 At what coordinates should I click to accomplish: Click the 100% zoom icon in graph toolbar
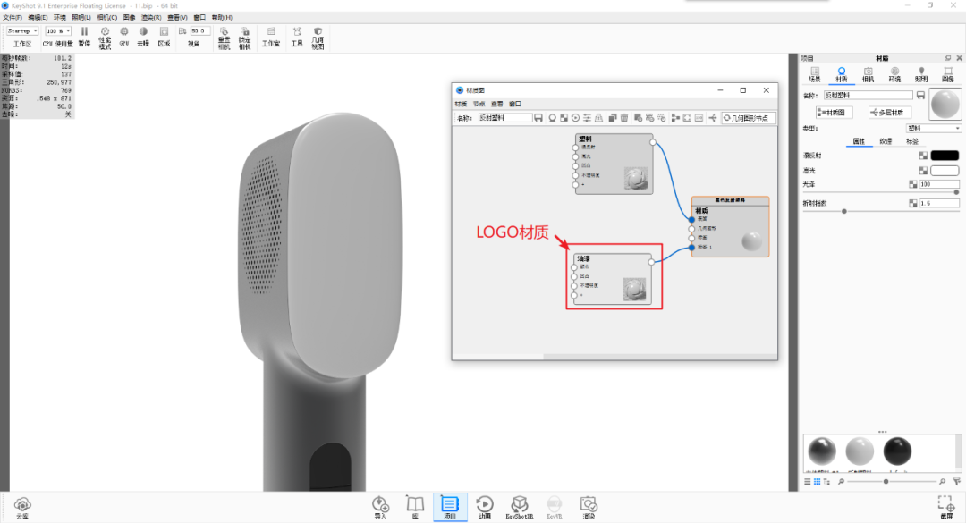(x=699, y=118)
